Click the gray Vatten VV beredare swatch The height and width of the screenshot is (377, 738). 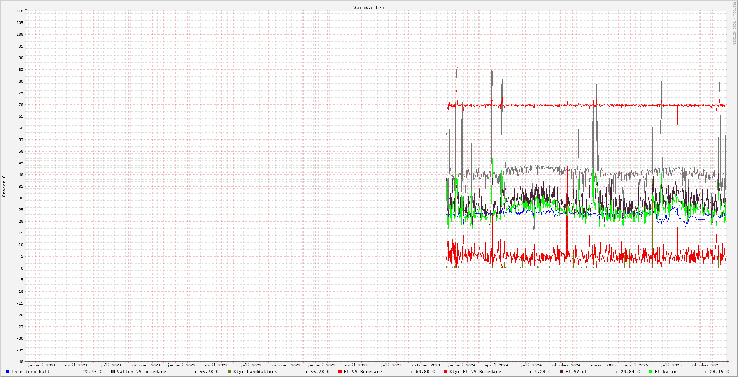coord(113,372)
